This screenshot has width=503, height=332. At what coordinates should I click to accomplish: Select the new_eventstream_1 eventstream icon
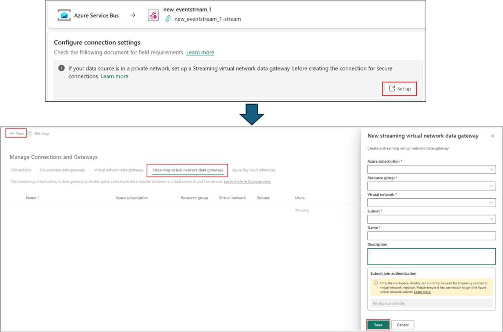(153, 15)
